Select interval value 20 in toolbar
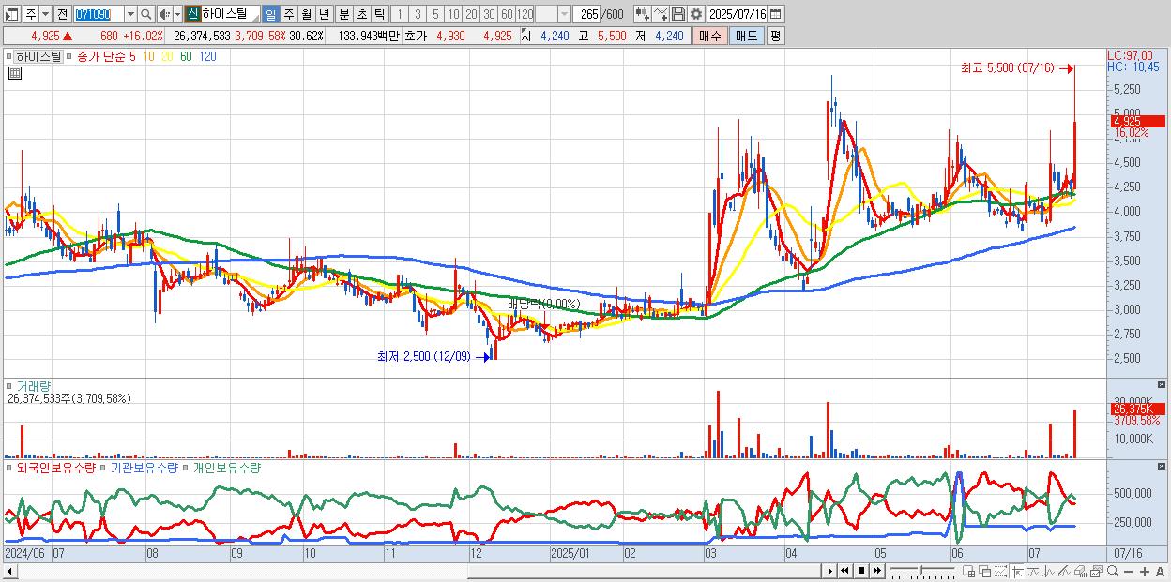The width and height of the screenshot is (1171, 582). pos(471,14)
